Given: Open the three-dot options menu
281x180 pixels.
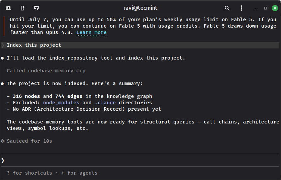Looking at the screenshot, I should pyautogui.click(x=242, y=8).
